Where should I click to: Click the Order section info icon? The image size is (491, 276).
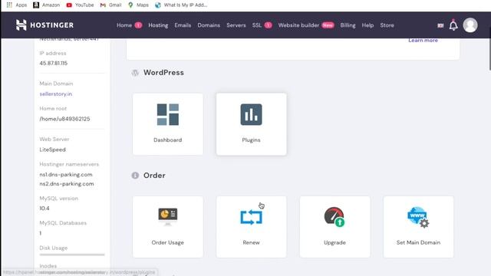tap(135, 176)
